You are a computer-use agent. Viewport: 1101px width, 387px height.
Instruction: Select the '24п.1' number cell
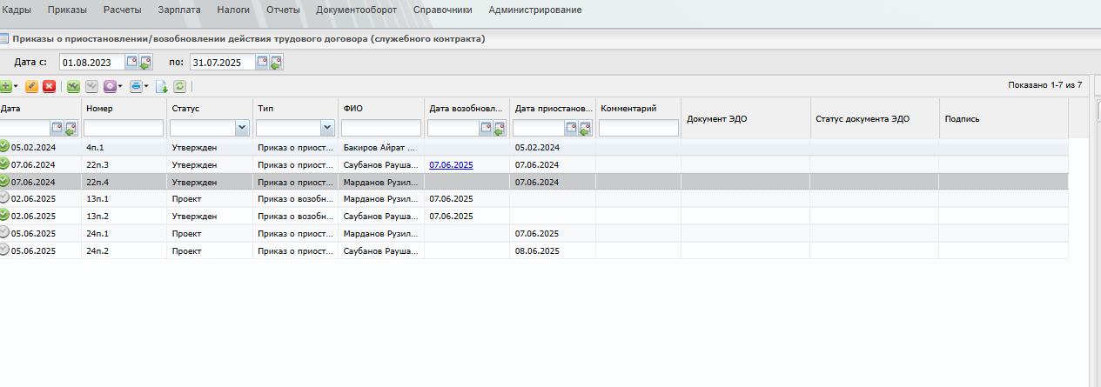124,233
